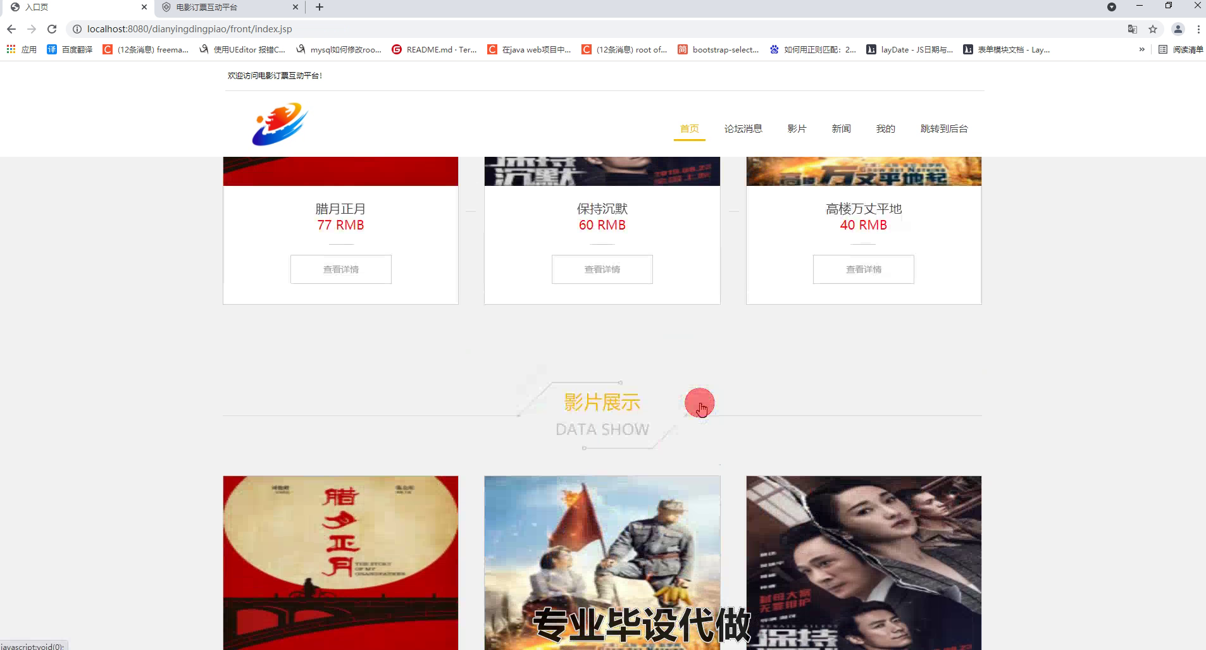
Task: Click the 77 RMB price
Action: pyautogui.click(x=340, y=225)
